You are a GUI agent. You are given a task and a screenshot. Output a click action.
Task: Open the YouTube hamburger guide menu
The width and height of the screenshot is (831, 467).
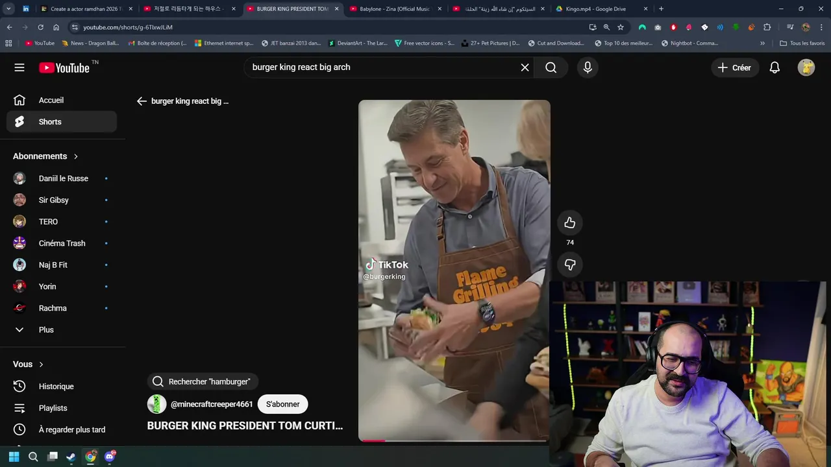click(x=19, y=67)
